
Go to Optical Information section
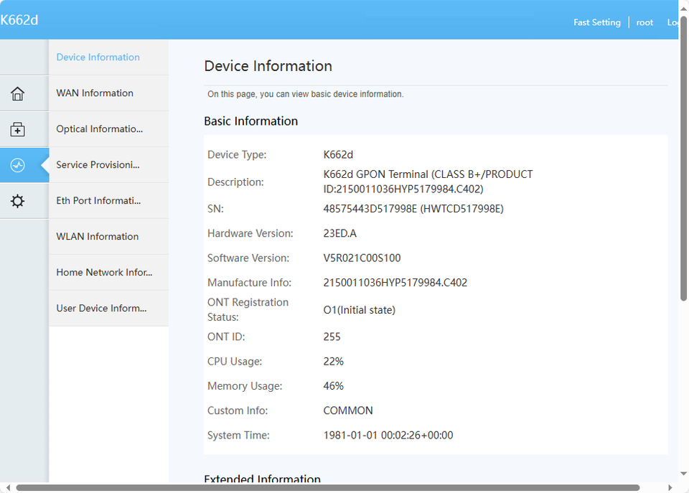(100, 129)
